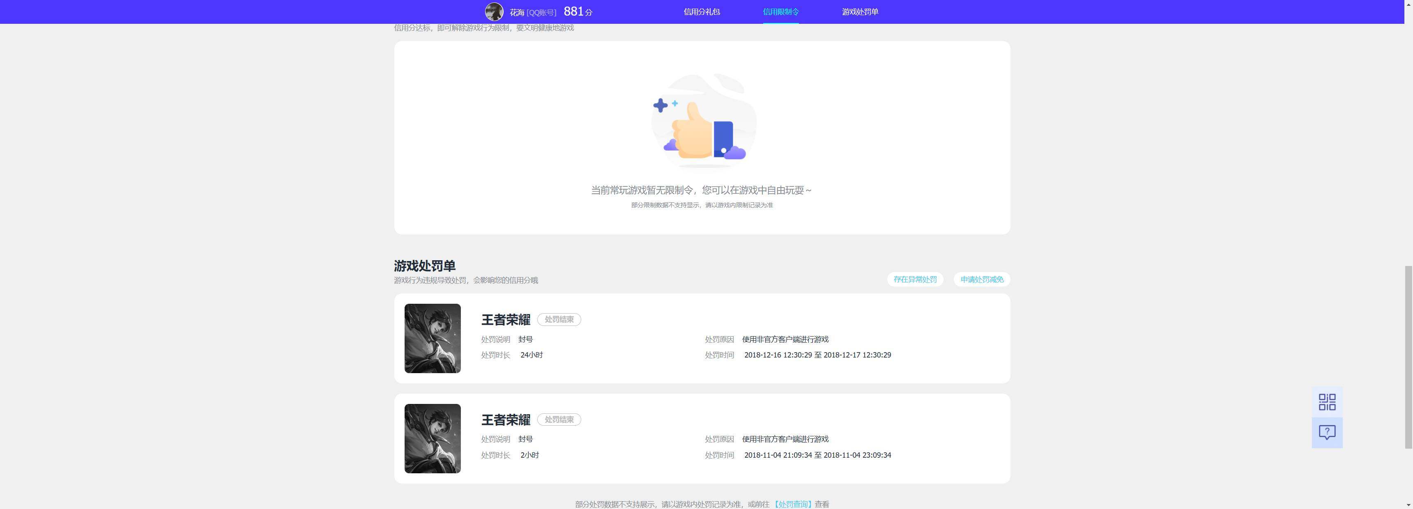The height and width of the screenshot is (509, 1413).
Task: Click the 存在异常处罚 button
Action: click(915, 280)
